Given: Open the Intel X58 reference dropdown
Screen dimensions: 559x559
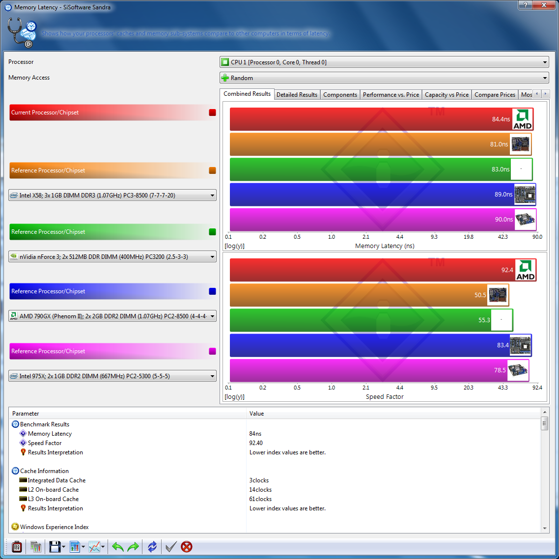Looking at the screenshot, I should pyautogui.click(x=112, y=196).
